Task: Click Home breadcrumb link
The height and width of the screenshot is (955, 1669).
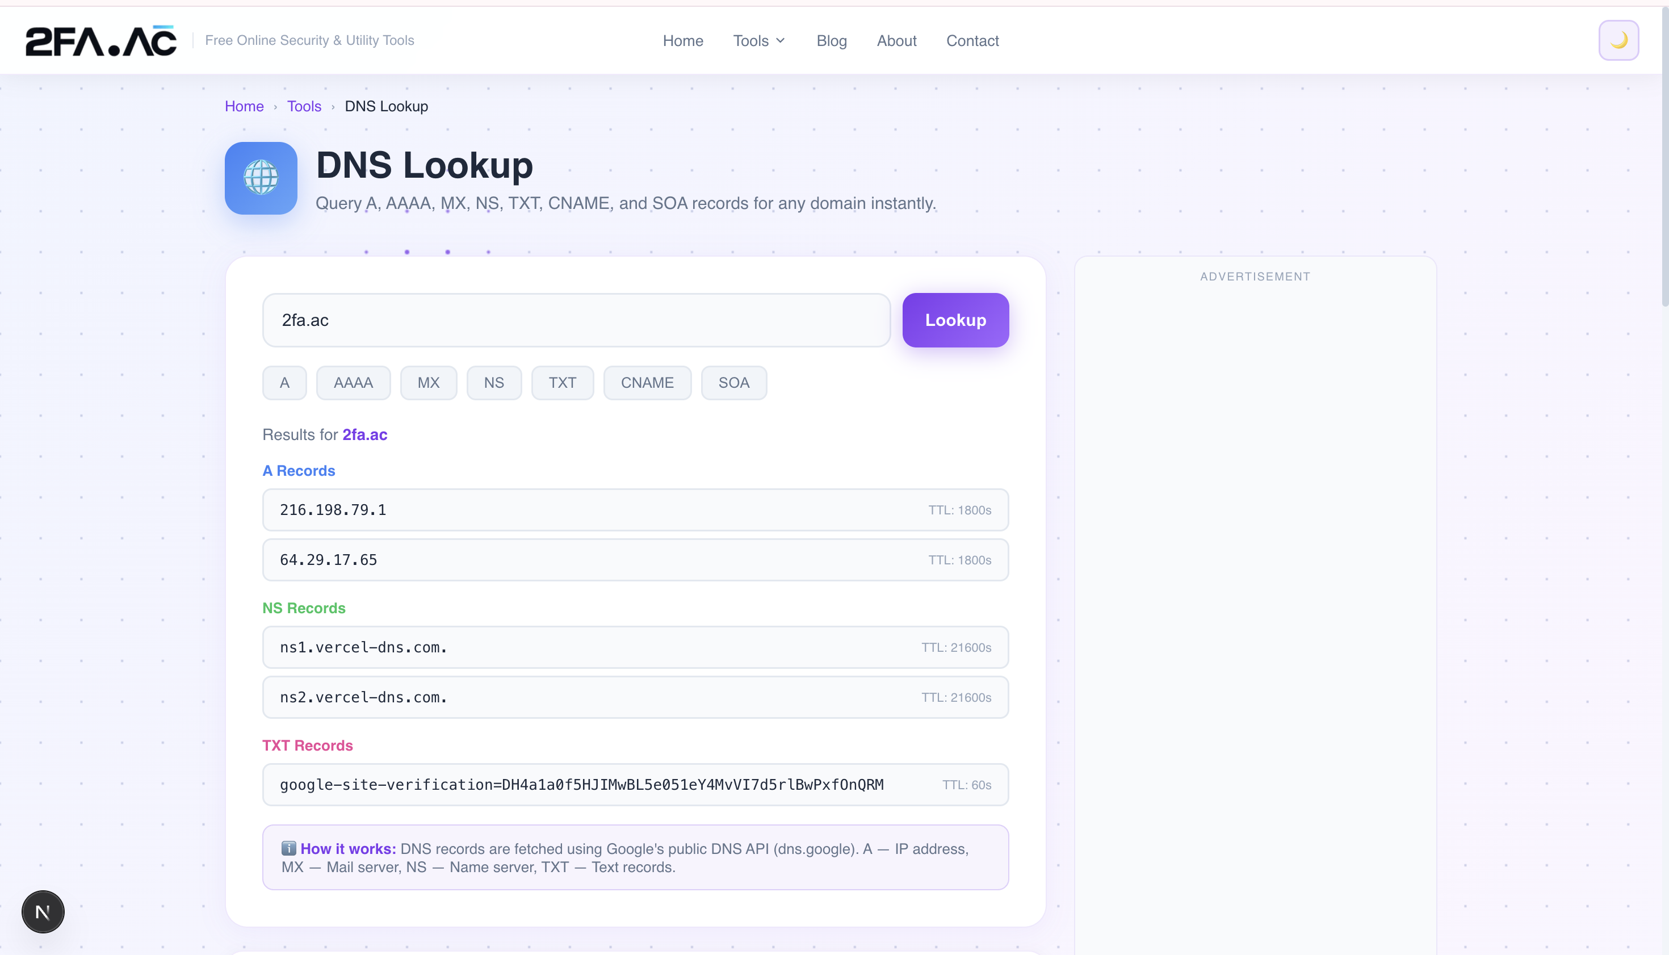Action: (x=244, y=106)
